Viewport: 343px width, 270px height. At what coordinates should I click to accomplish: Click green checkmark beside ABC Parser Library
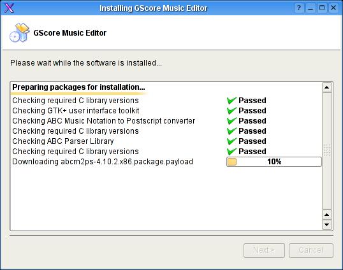(x=231, y=141)
